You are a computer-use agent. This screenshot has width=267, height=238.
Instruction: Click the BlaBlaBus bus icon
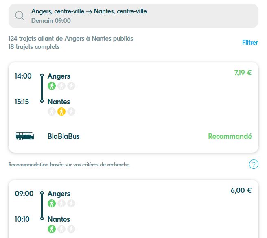pyautogui.click(x=25, y=136)
